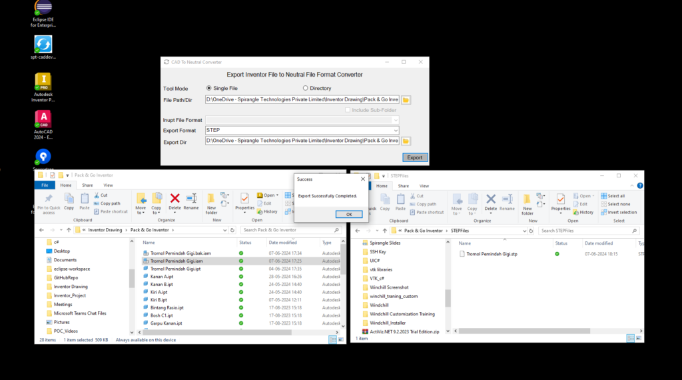Screen dimensions: 682x380
Task: Click Copy icon in Pack & Go Inventor ribbon
Action: point(69,202)
